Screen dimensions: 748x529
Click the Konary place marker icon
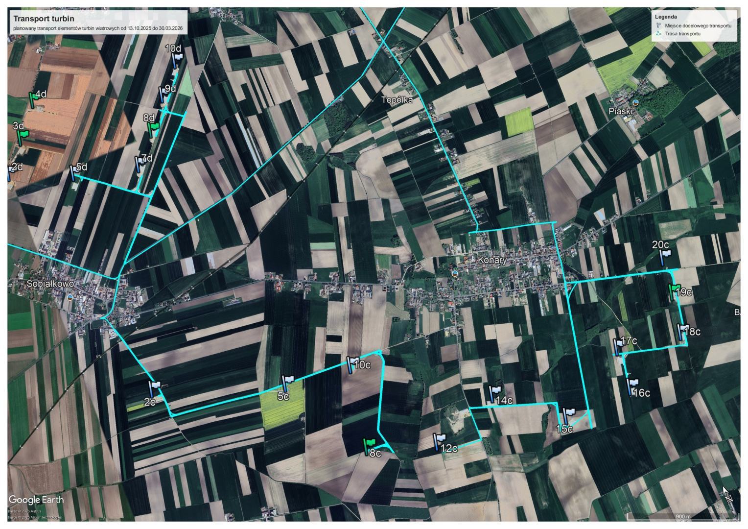(455, 273)
